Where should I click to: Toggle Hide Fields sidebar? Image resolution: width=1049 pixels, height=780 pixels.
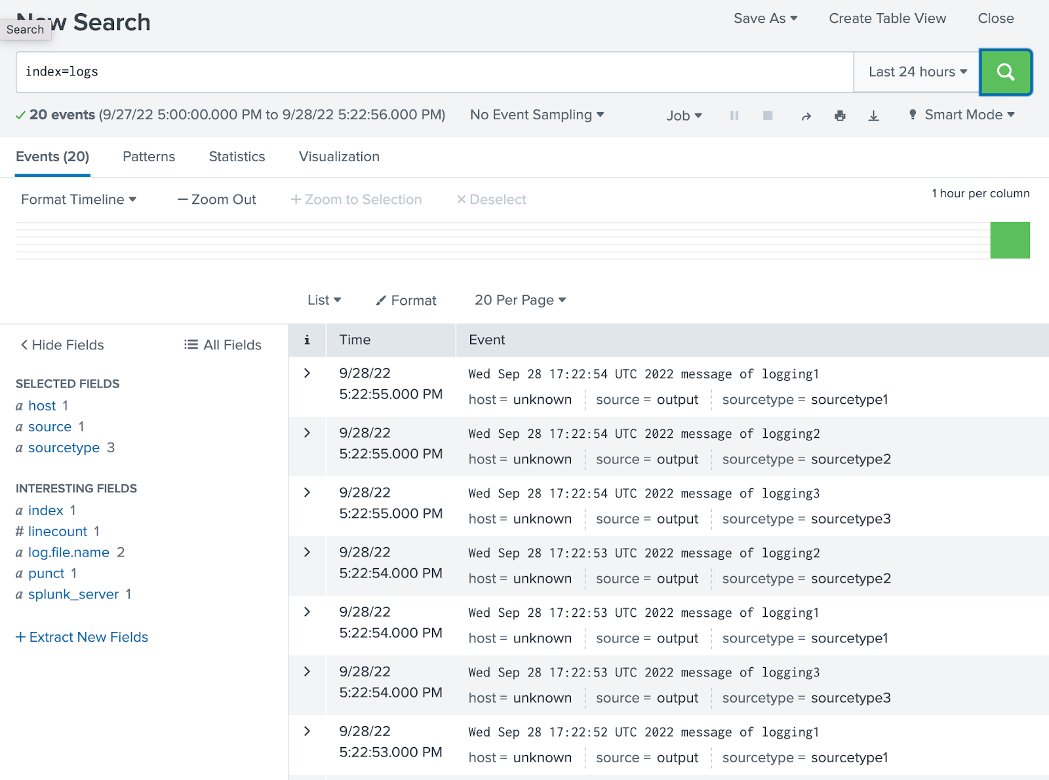click(x=61, y=344)
